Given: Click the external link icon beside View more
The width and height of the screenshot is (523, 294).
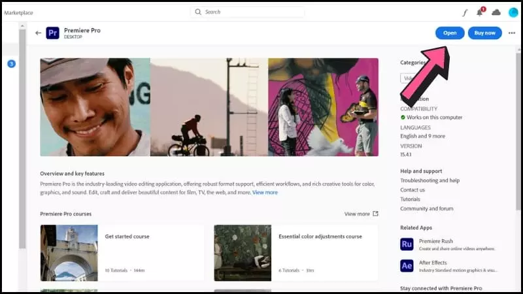Looking at the screenshot, I should pyautogui.click(x=375, y=214).
